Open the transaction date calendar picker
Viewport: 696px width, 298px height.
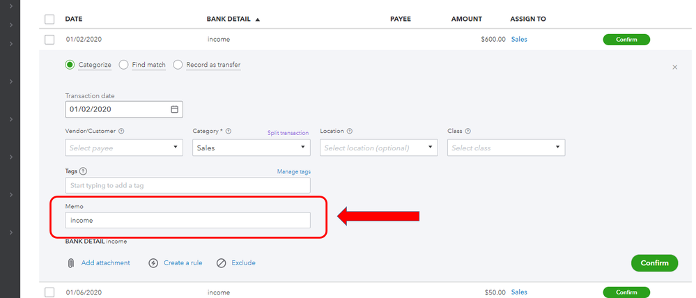point(175,109)
